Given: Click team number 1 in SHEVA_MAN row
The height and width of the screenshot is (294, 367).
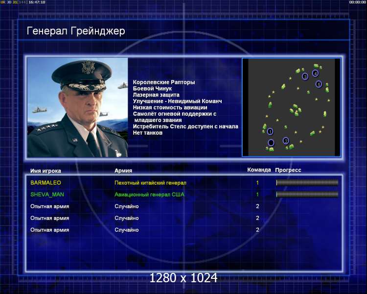Looking at the screenshot, I should [x=257, y=195].
